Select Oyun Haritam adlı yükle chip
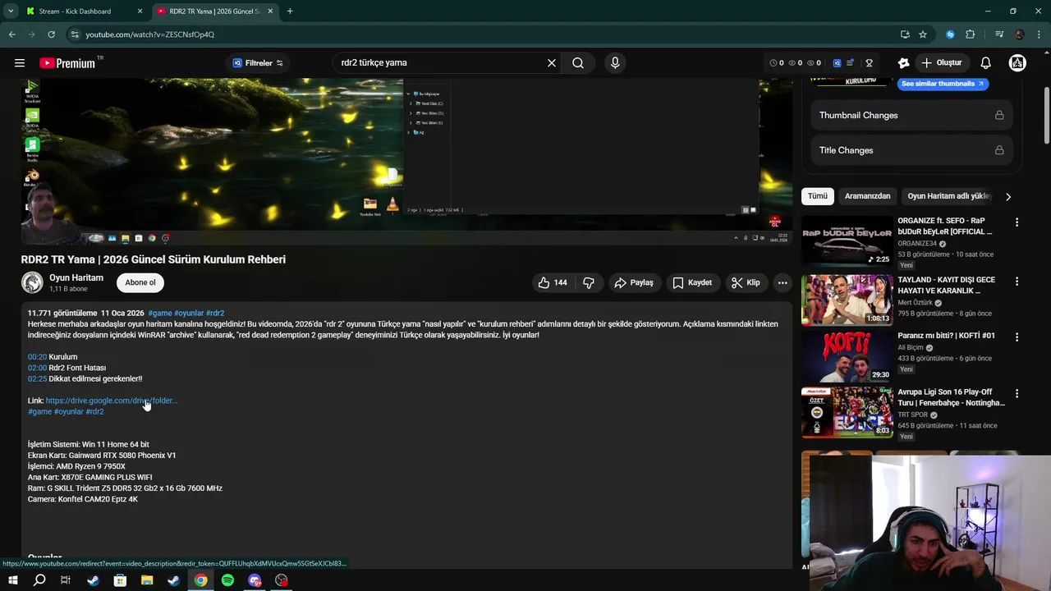Image resolution: width=1051 pixels, height=591 pixels. (x=950, y=196)
